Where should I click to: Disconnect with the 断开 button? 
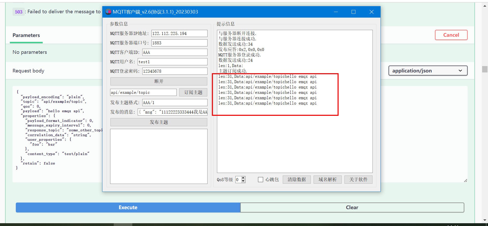click(x=159, y=81)
